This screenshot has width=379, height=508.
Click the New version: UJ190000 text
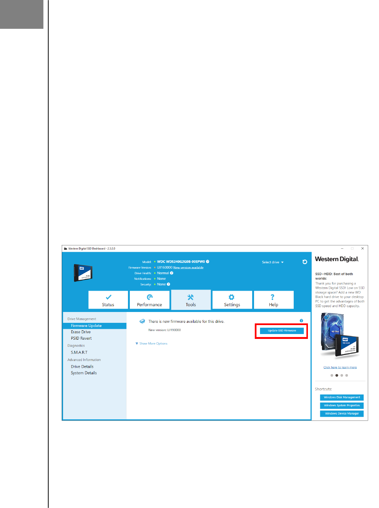(x=165, y=330)
